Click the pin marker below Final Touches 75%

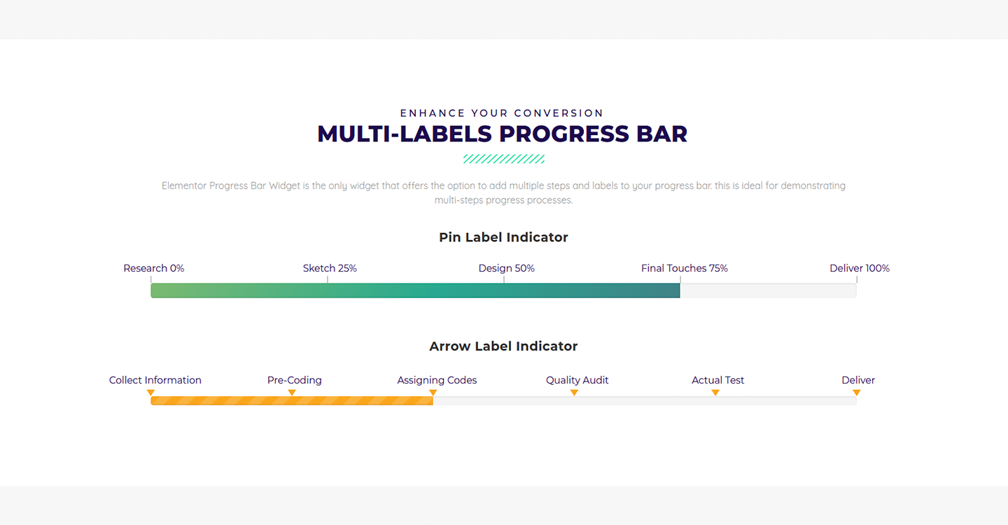(x=680, y=279)
